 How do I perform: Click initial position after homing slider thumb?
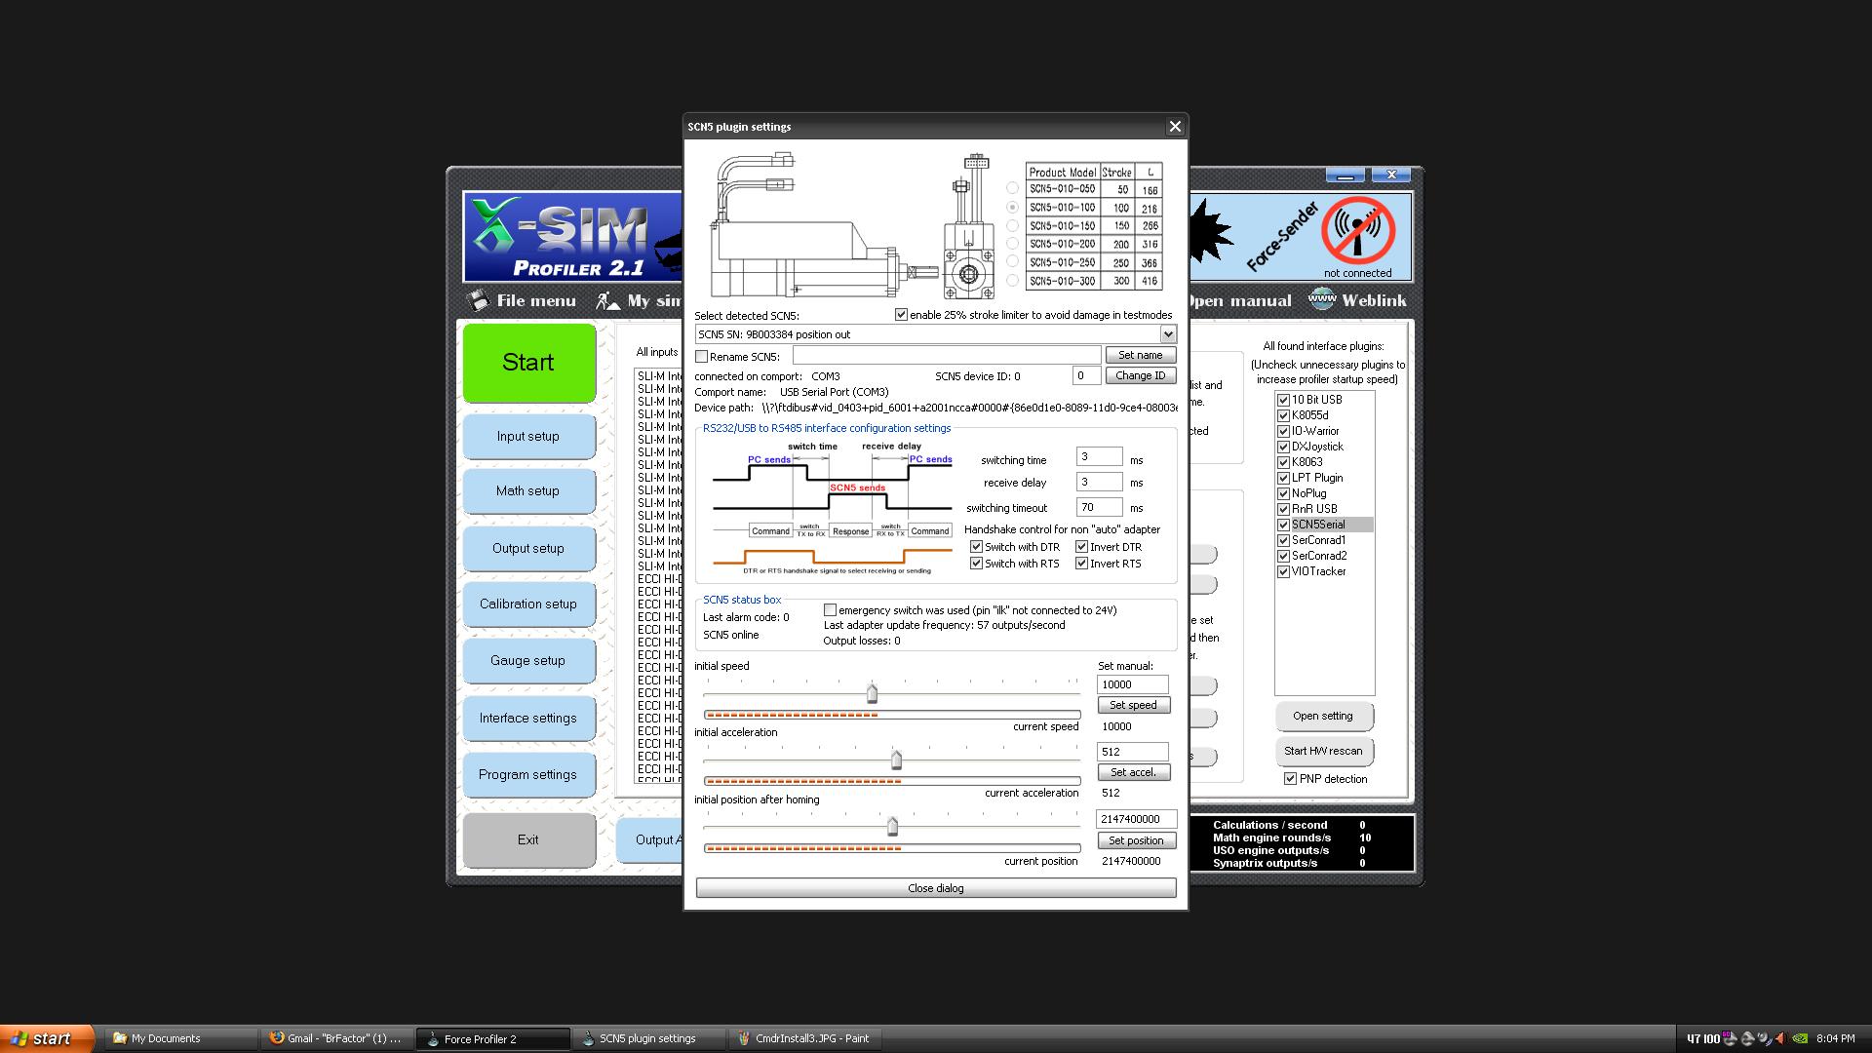892,827
